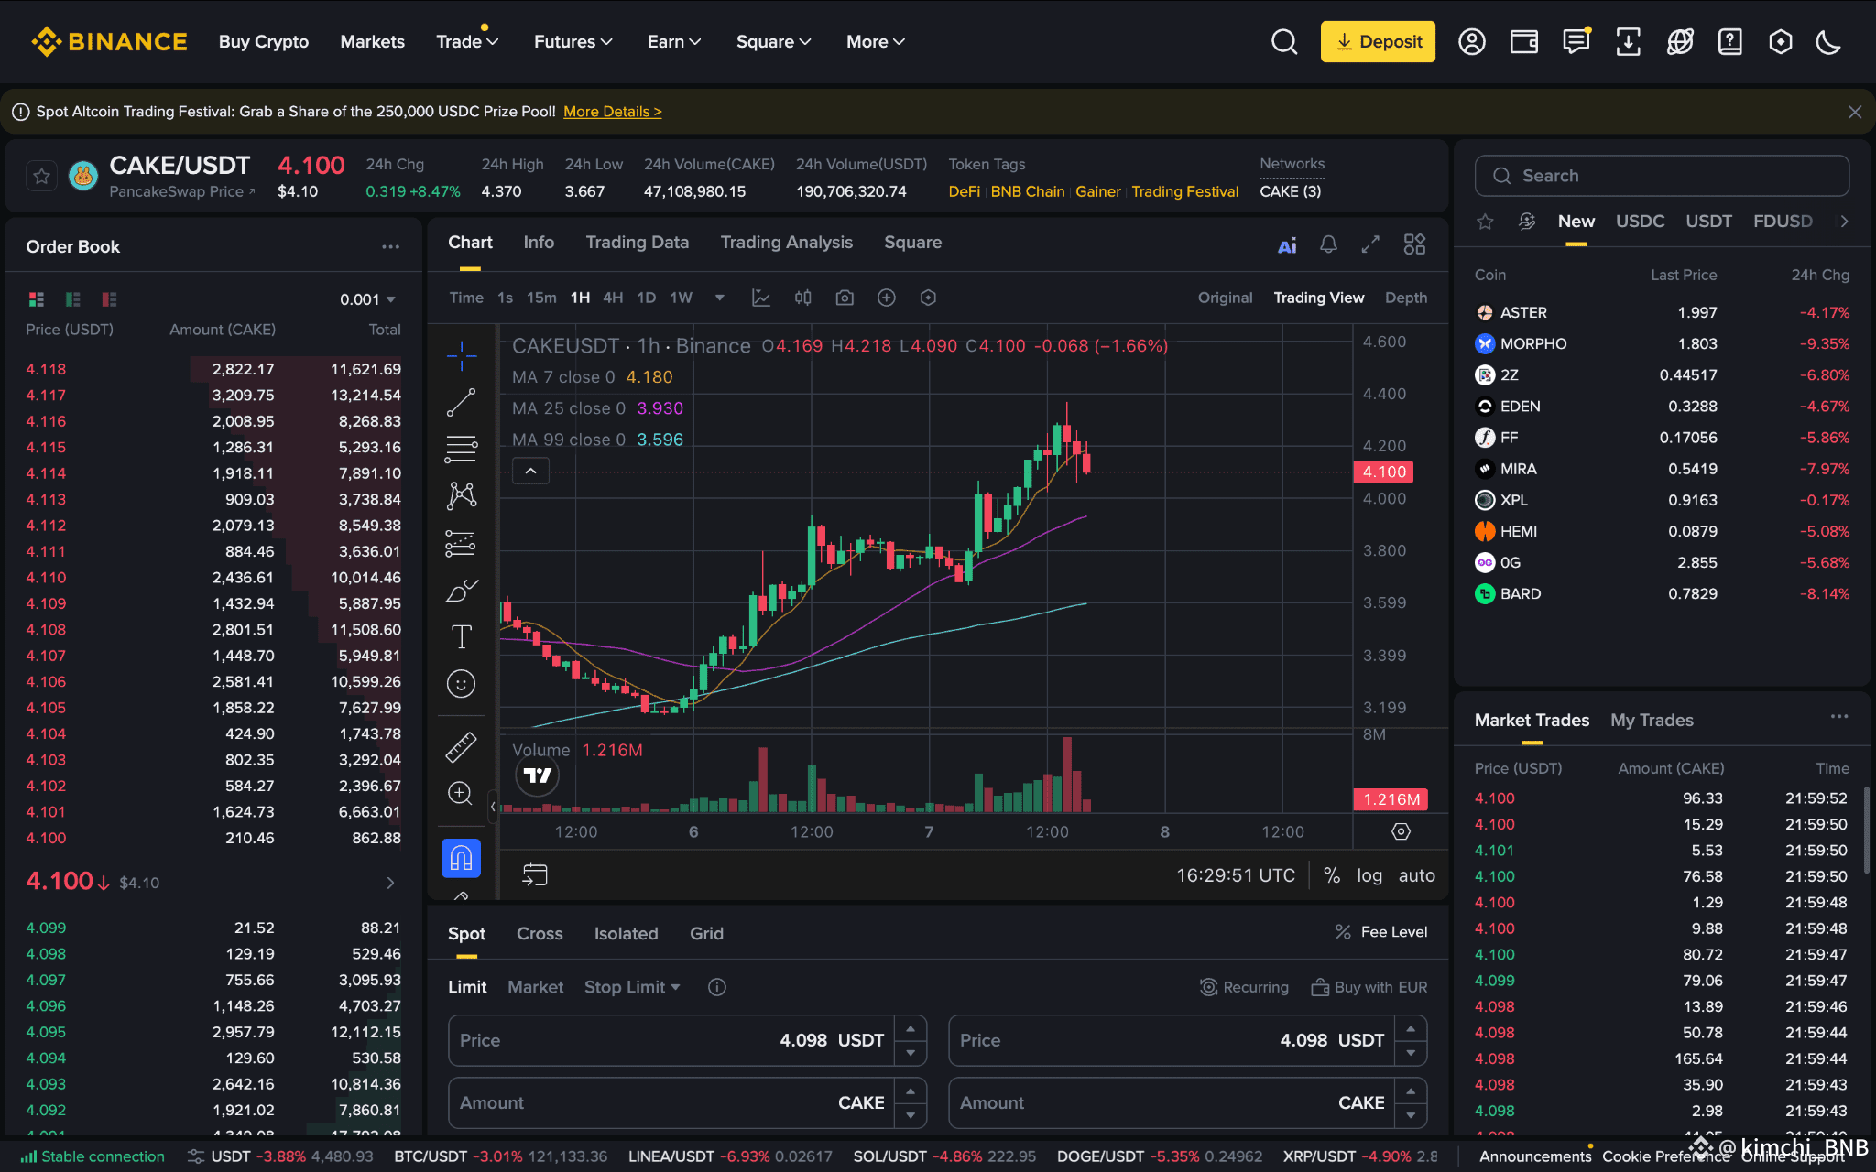Viewport: 1876px width, 1172px height.
Task: Open the orders chat icon in the header
Action: point(1576,42)
